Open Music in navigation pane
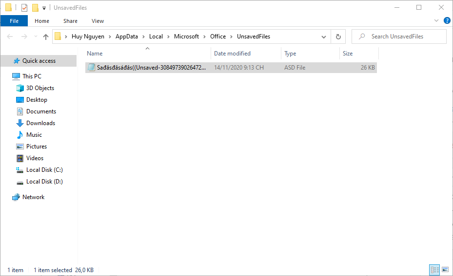 (x=34, y=135)
